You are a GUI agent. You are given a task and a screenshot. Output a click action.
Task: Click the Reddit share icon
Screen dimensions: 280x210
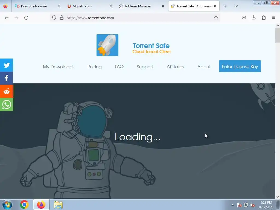tap(7, 91)
